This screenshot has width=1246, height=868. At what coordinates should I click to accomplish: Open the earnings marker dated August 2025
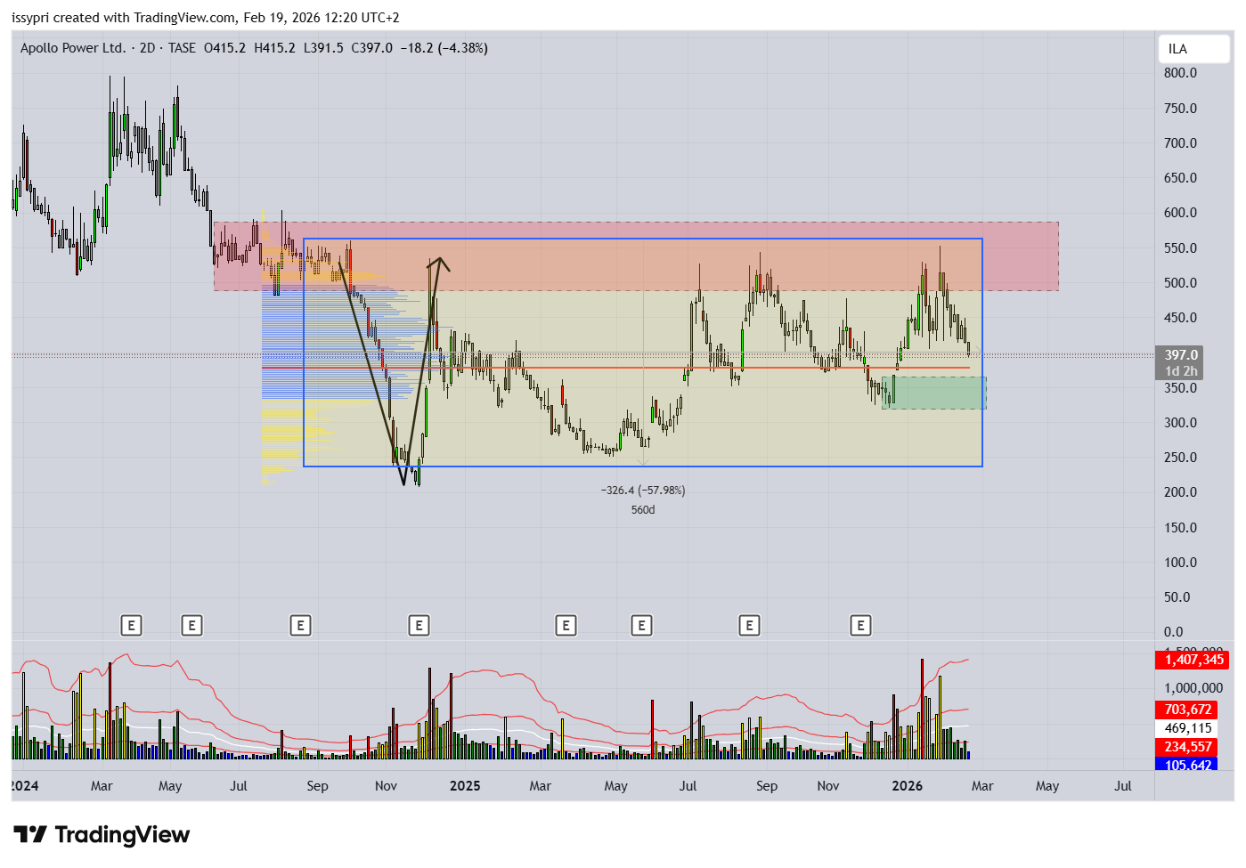[x=749, y=626]
